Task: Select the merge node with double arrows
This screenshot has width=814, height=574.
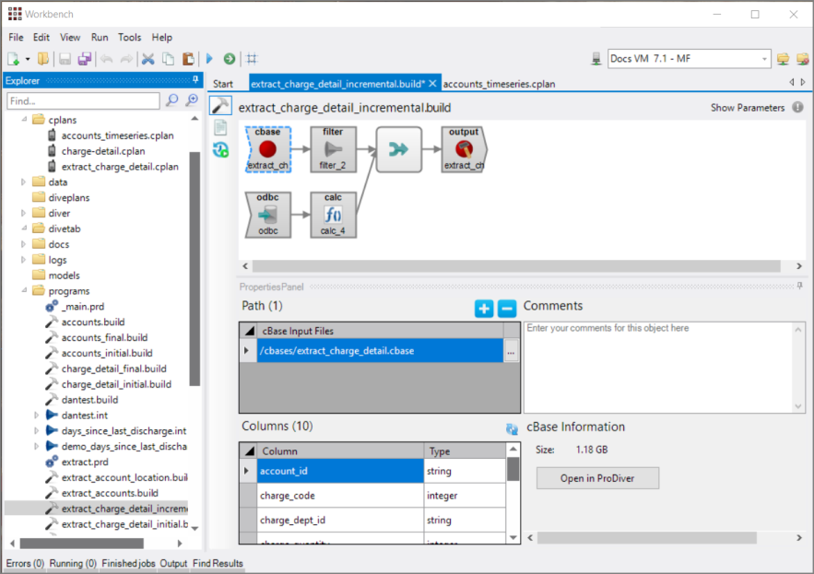Action: (x=398, y=149)
